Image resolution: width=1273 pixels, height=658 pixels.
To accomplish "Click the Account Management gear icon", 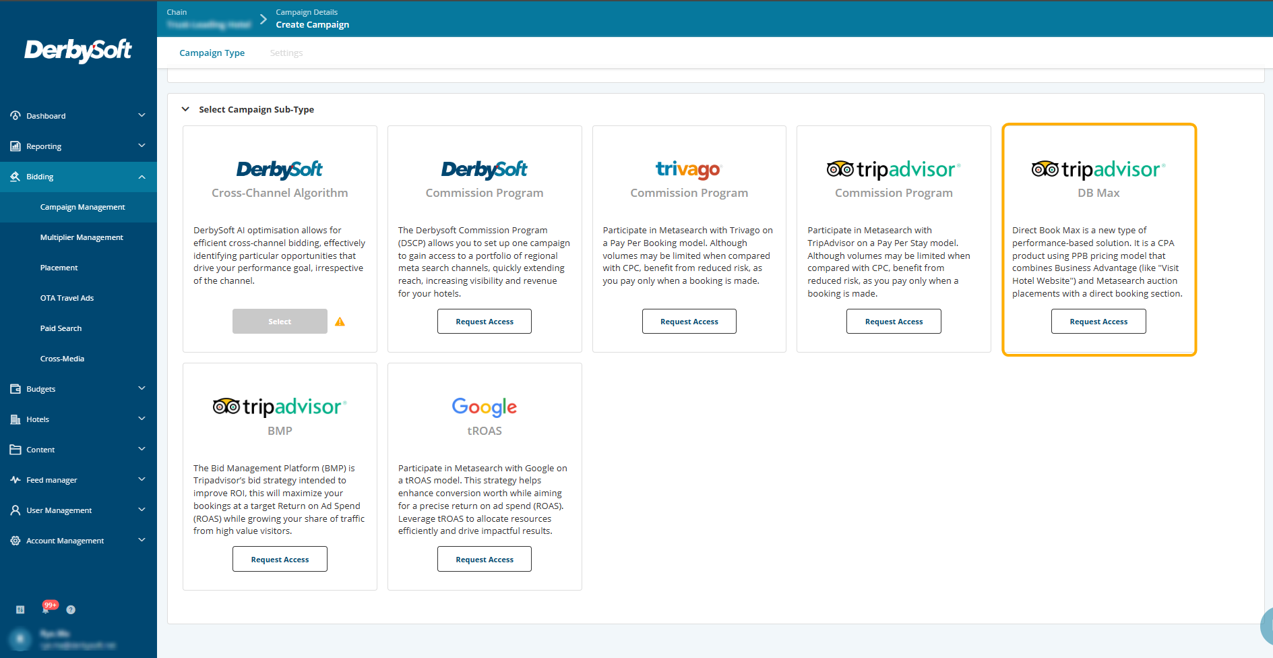I will [15, 541].
